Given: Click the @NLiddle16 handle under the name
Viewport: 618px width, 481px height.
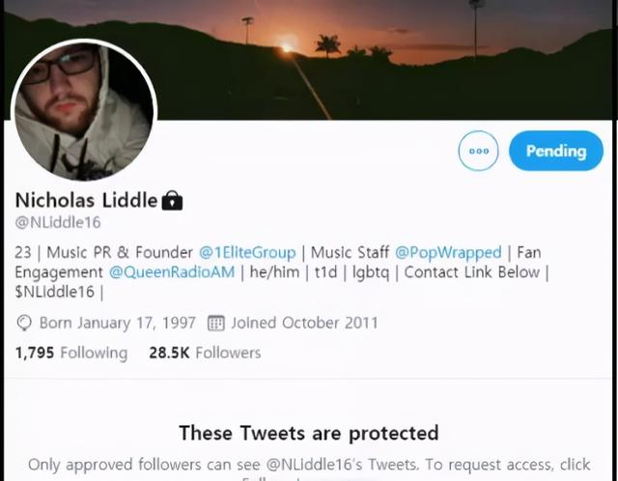Looking at the screenshot, I should tap(58, 222).
